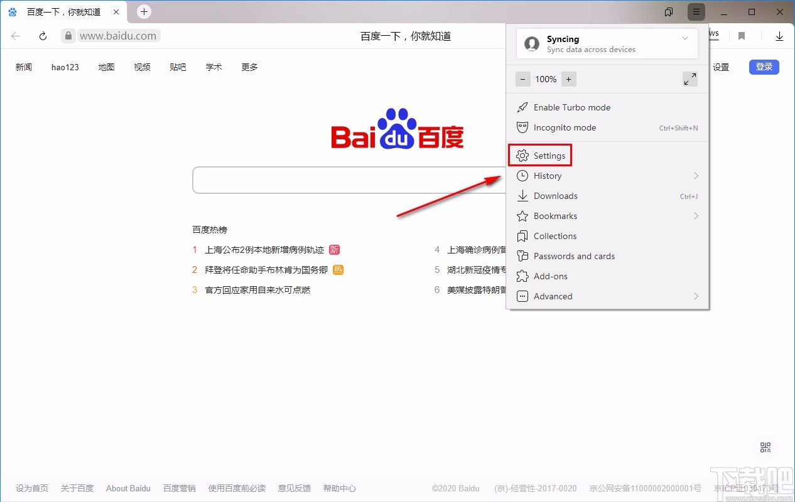This screenshot has height=502, width=795.
Task: Show the page QR code icon
Action: 765,447
